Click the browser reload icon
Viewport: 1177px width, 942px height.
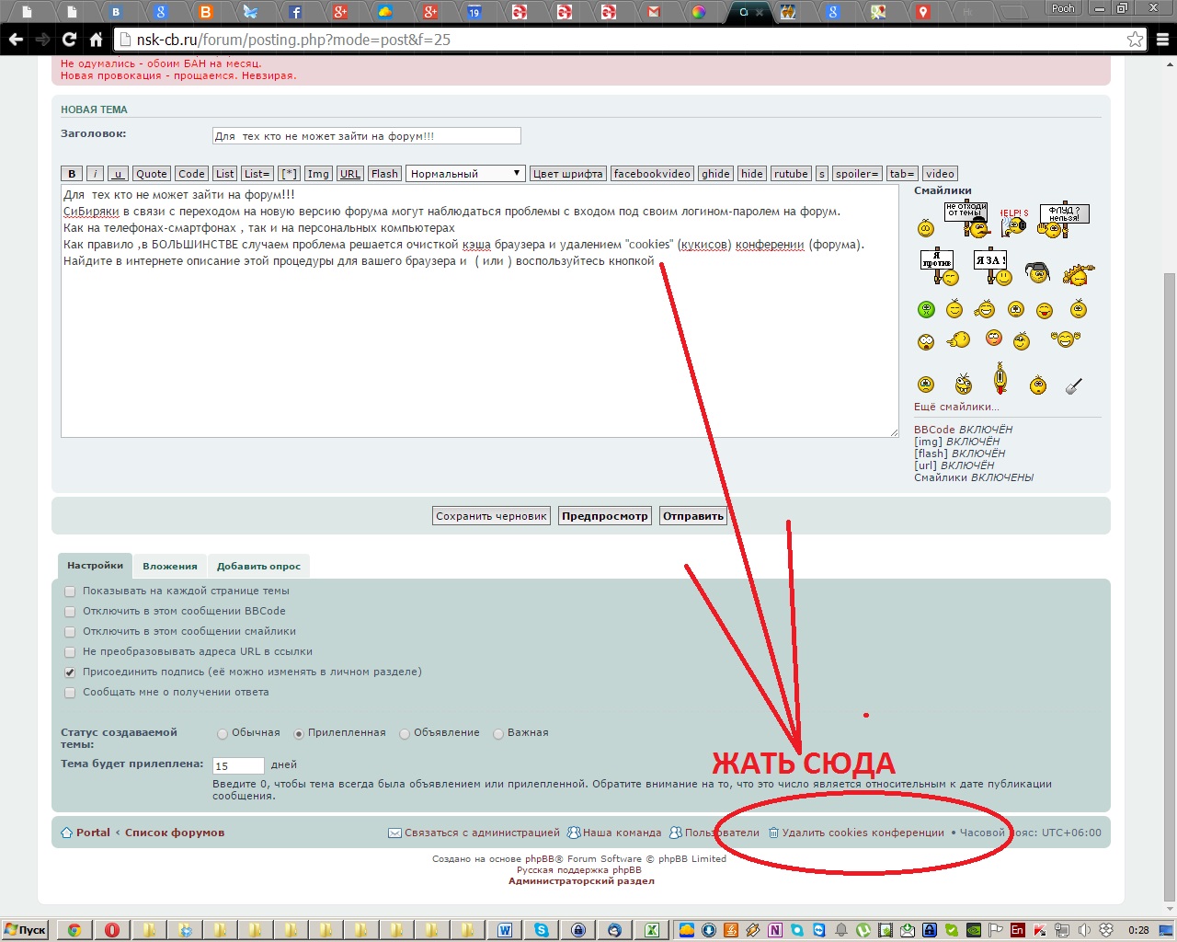tap(69, 40)
